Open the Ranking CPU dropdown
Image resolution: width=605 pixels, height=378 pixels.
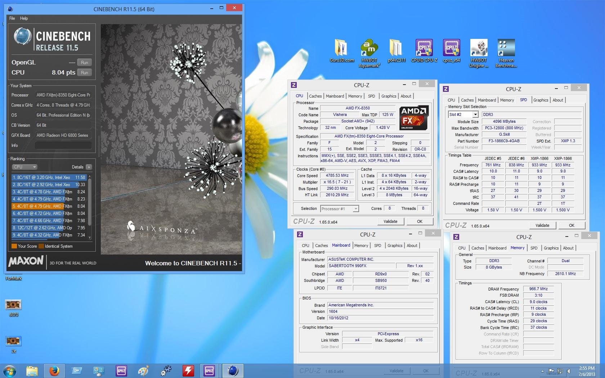coord(24,167)
